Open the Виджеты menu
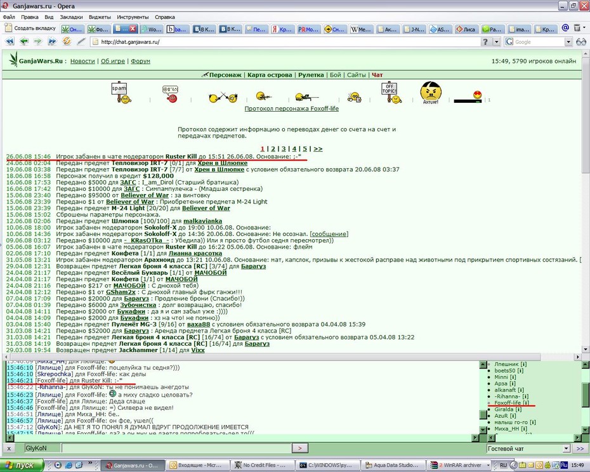590x472 pixels. tap(100, 17)
